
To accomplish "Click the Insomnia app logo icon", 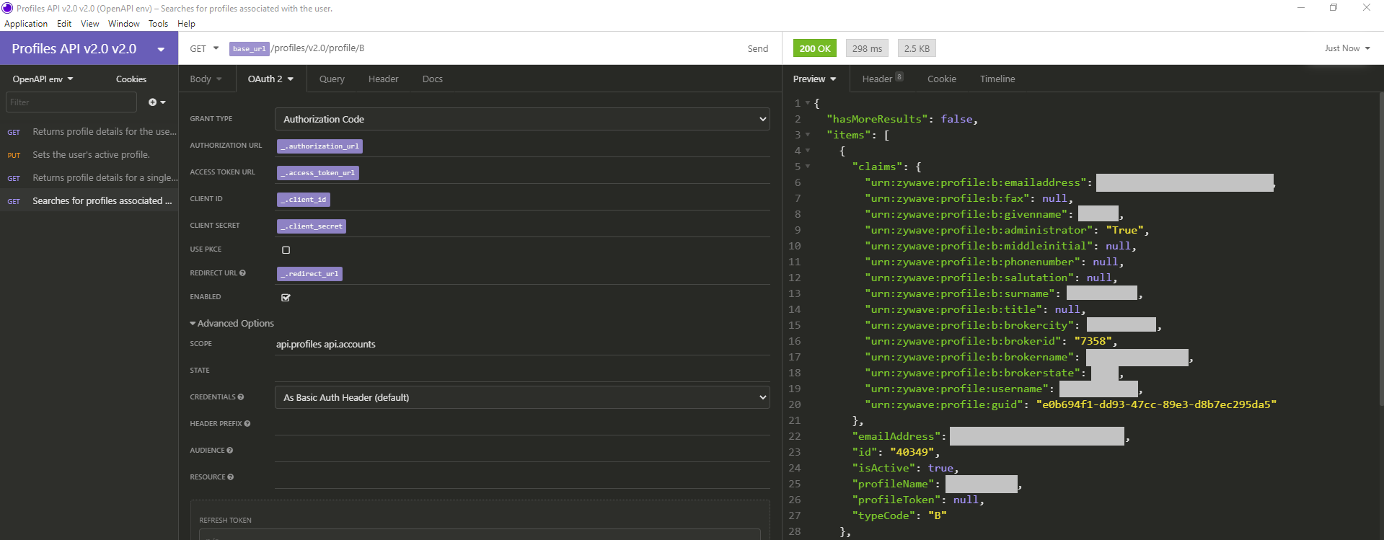I will 7,8.
